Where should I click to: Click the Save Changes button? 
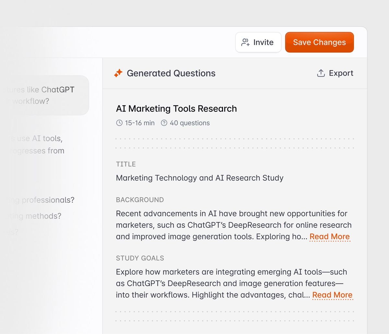pos(319,42)
